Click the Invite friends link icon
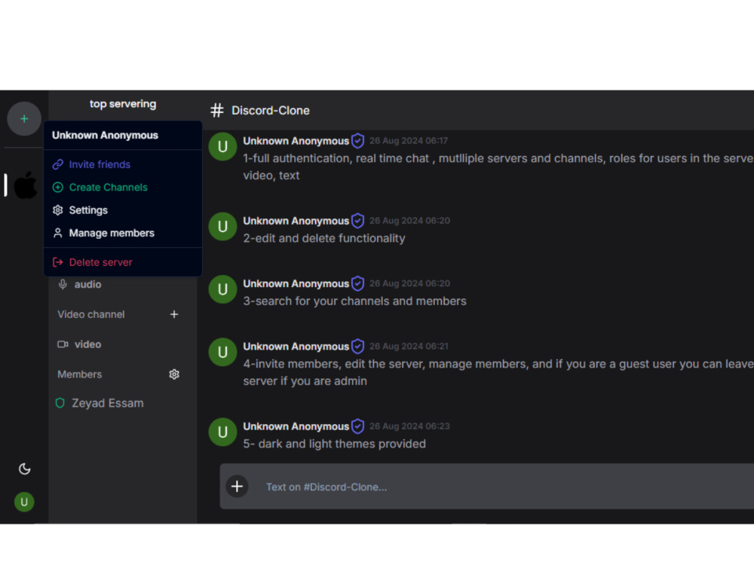The height and width of the screenshot is (565, 754). click(x=58, y=164)
